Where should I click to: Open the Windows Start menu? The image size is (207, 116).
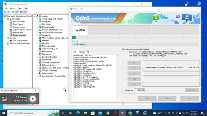coord(4,113)
